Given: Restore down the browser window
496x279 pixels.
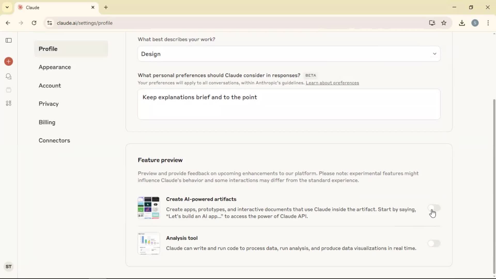Looking at the screenshot, I should 471,7.
